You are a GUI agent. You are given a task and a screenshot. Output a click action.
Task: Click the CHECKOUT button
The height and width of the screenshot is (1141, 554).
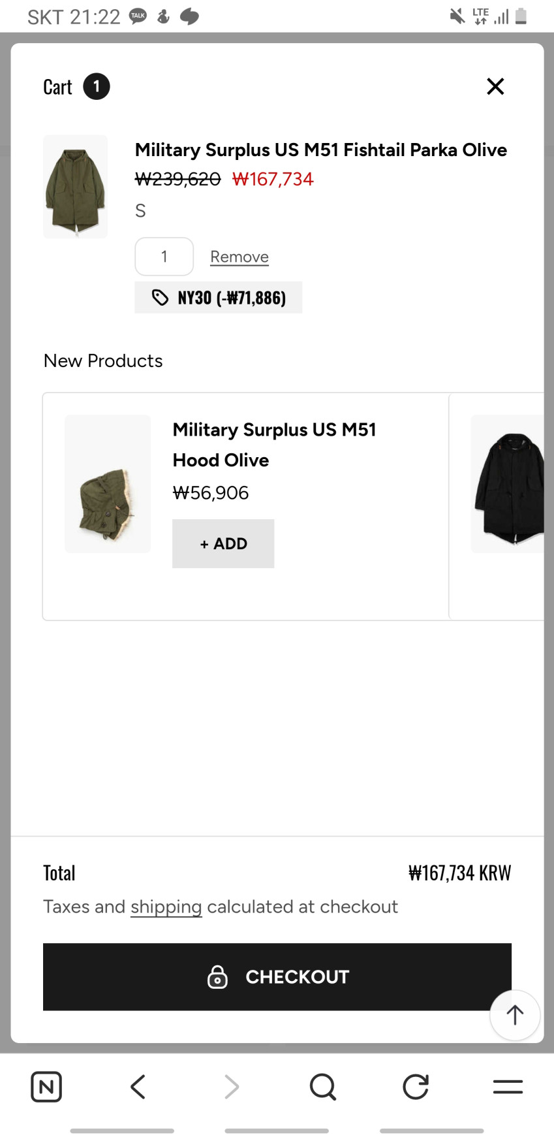277,976
